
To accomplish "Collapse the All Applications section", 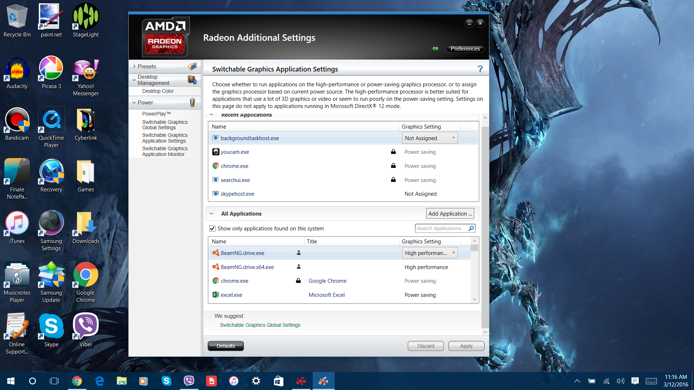I will tap(211, 213).
